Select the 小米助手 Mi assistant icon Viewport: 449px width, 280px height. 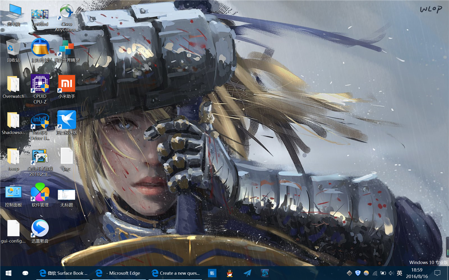click(x=67, y=87)
